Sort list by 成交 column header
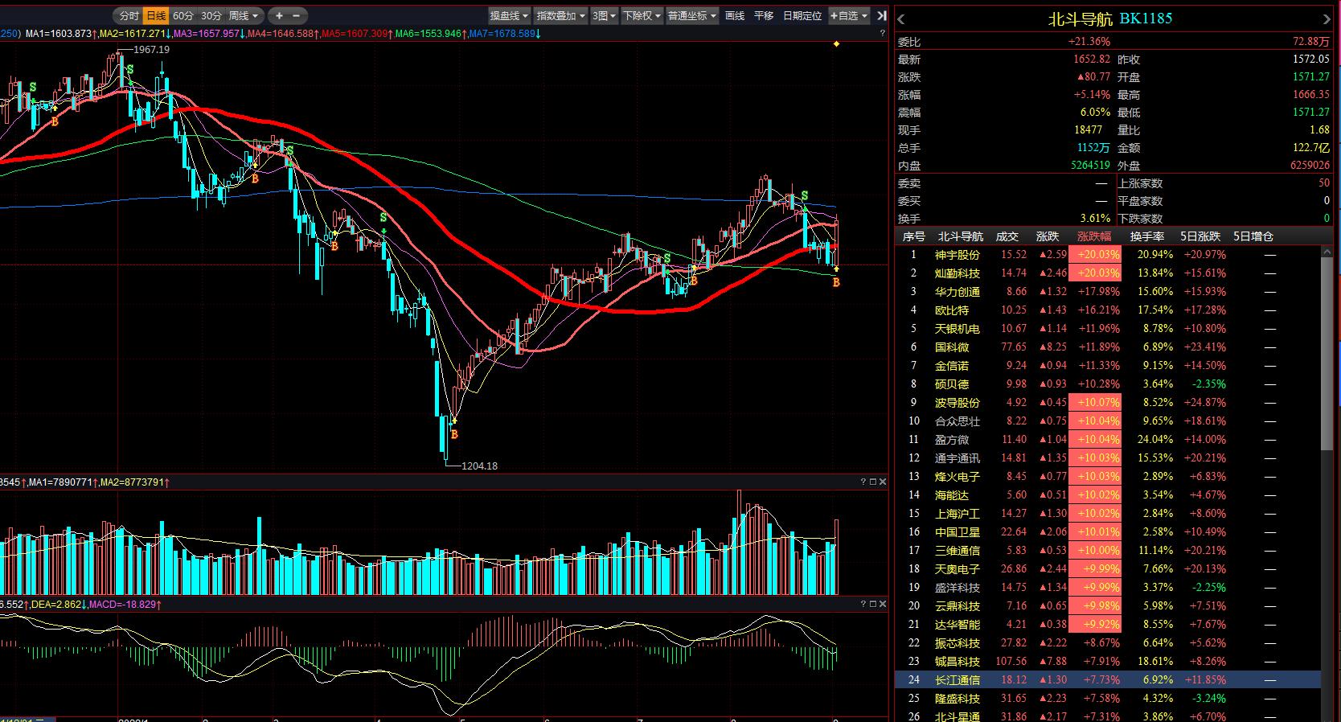This screenshot has height=722, width=1341. [x=1007, y=236]
